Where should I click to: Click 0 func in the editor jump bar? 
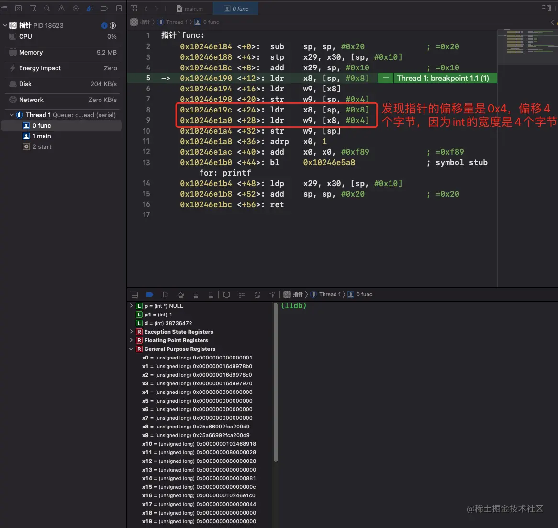tap(207, 22)
